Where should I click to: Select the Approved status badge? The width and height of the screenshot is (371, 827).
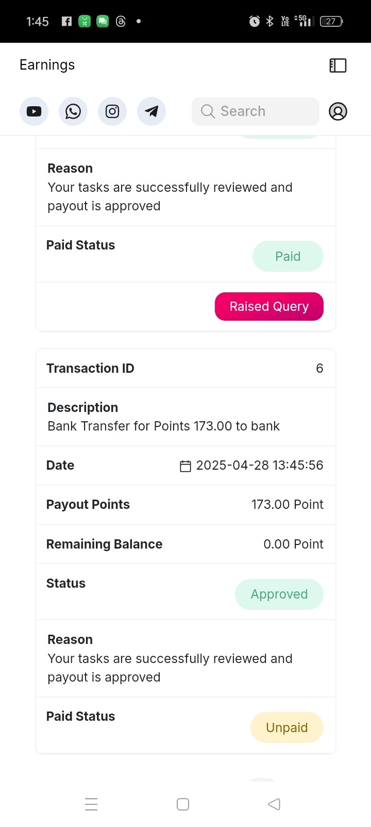[x=279, y=594]
